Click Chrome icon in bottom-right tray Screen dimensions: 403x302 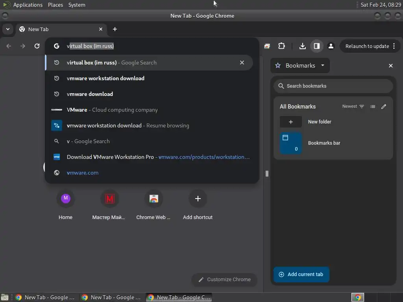point(357,297)
